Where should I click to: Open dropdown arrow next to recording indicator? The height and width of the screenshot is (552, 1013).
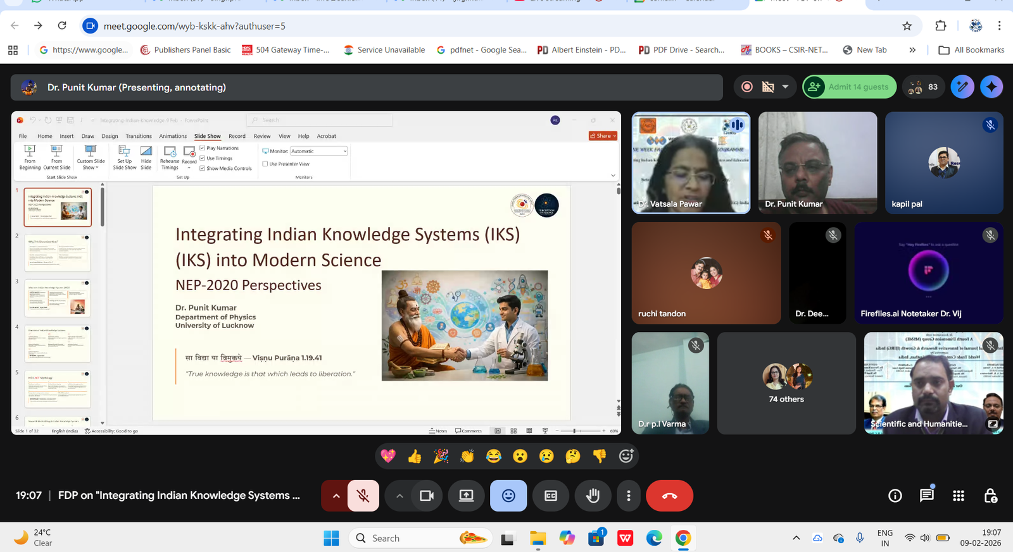(785, 87)
